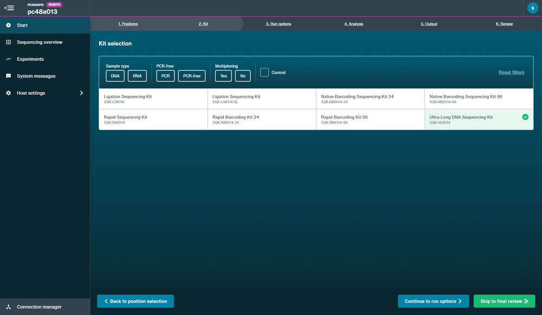This screenshot has width=542, height=315.
Task: Toggle Multiplexing Yes filter
Action: 223,76
